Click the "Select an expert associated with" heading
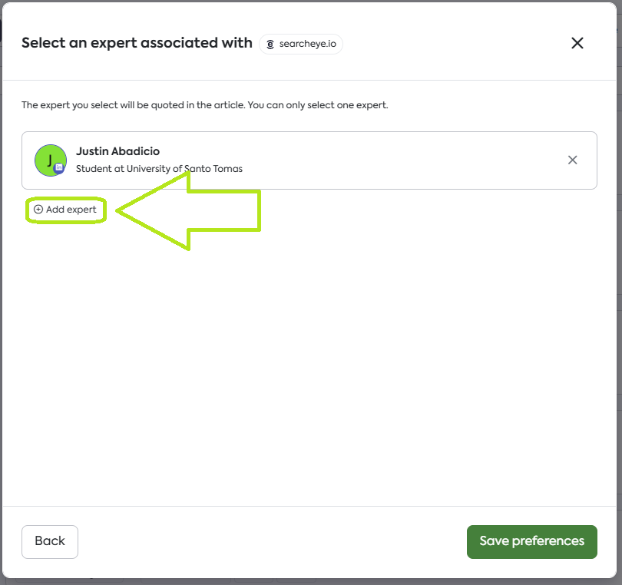The width and height of the screenshot is (622, 585). 137,43
